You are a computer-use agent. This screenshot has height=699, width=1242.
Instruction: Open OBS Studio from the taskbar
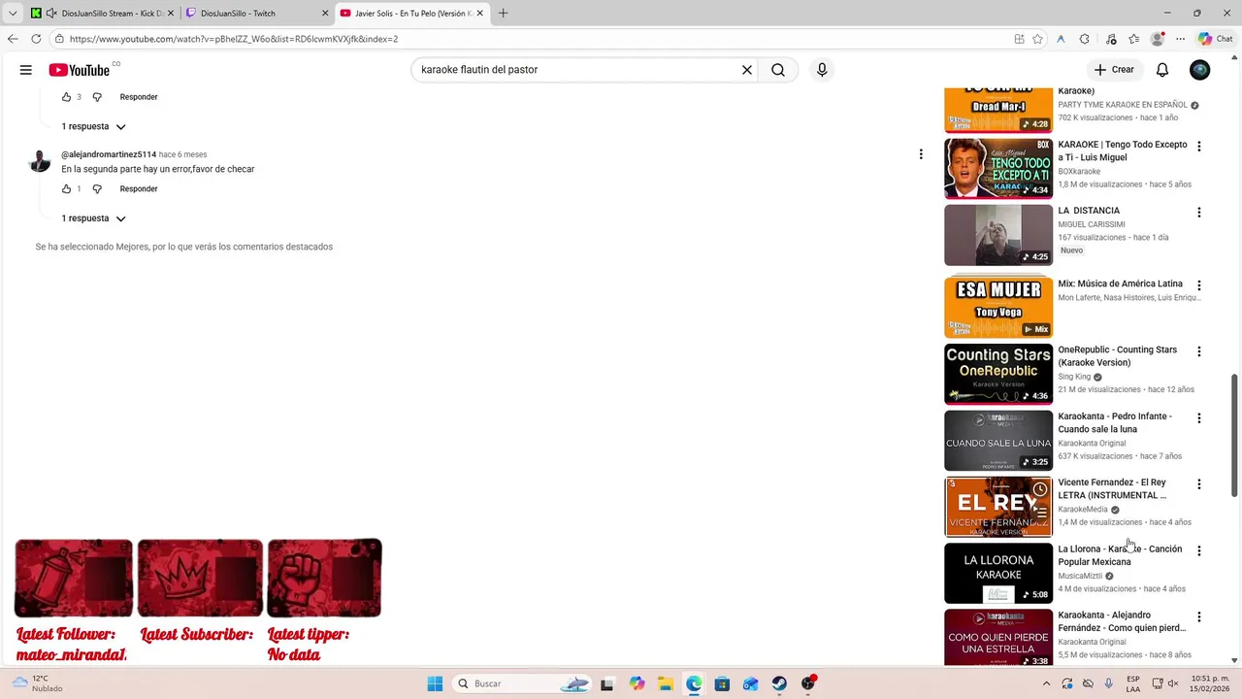808,683
